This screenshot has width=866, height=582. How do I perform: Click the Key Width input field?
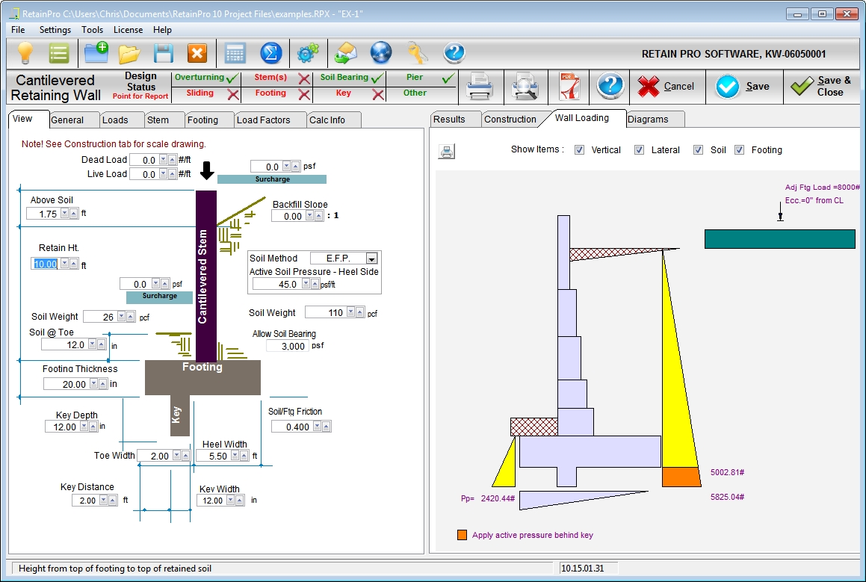[211, 501]
